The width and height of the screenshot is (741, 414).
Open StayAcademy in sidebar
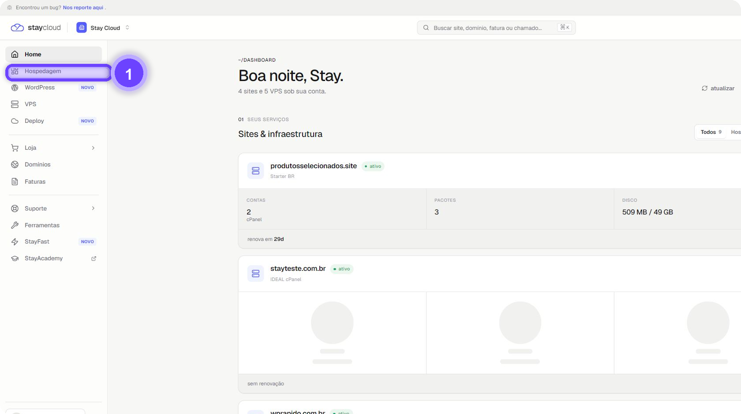53,258
